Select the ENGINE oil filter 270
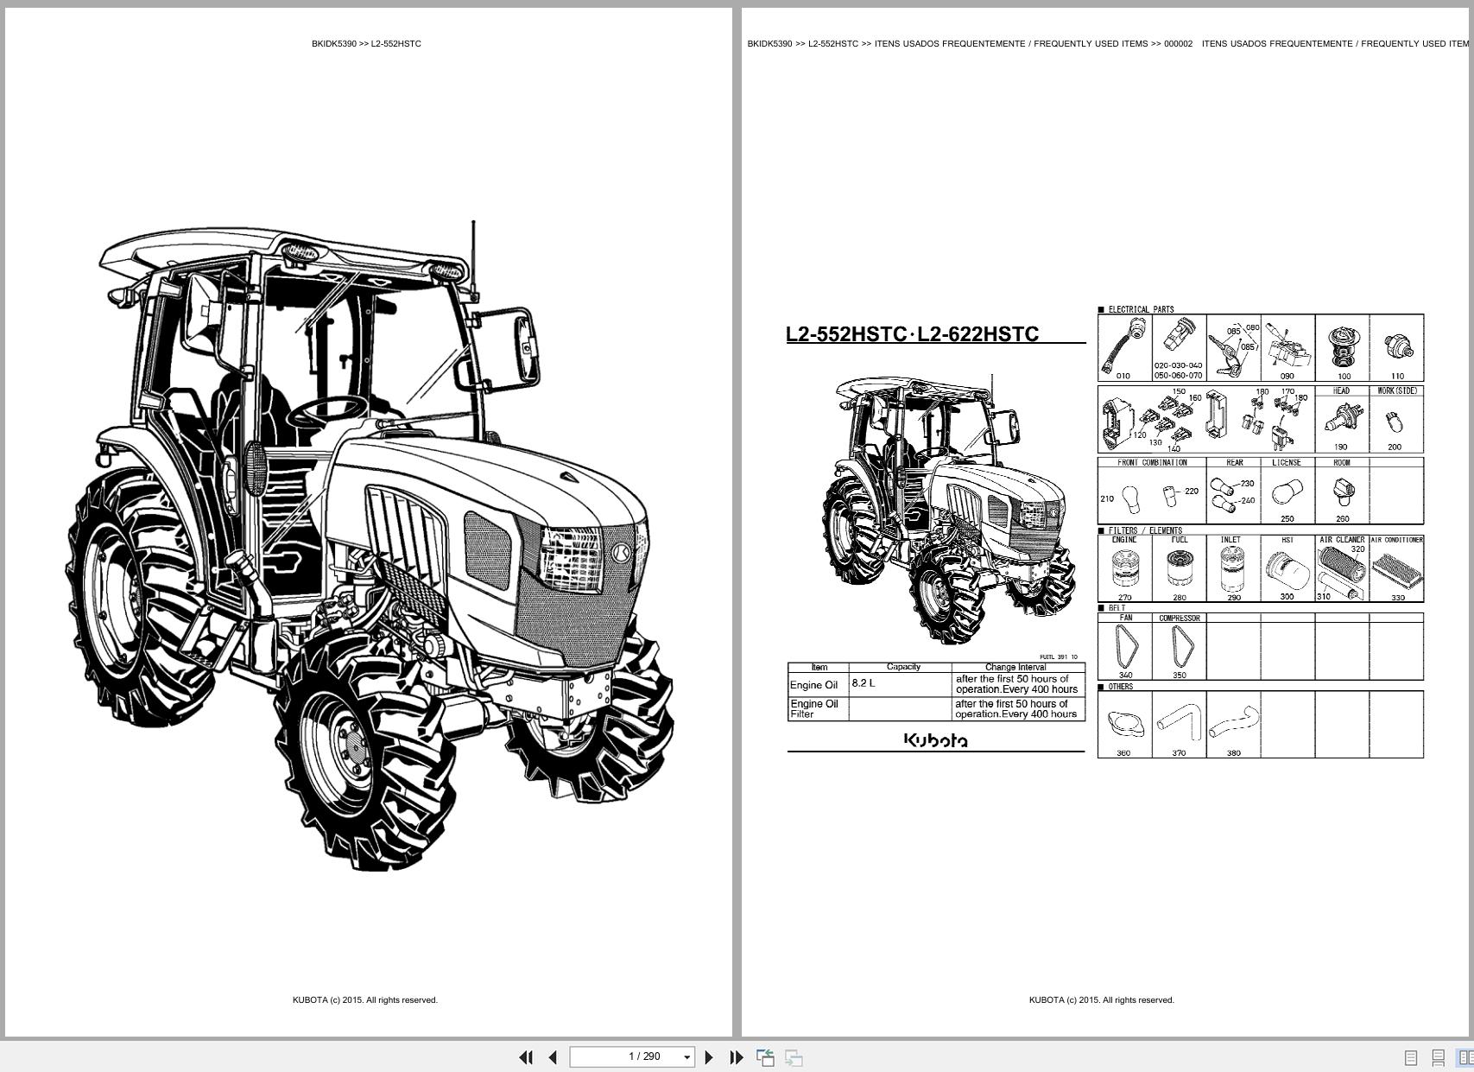The image size is (1474, 1072). tap(1125, 569)
